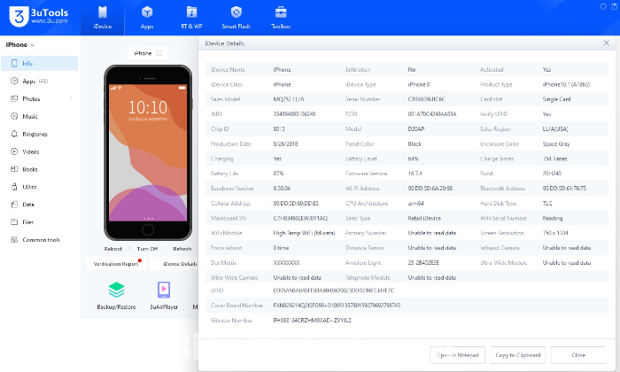
Task: Click the skin icon in title bar
Action: coord(603,6)
